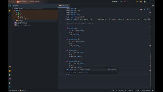This screenshot has height=92, width=163.
Task: Open the PongGame project dropdown in title bar
Action: tap(23, 2)
